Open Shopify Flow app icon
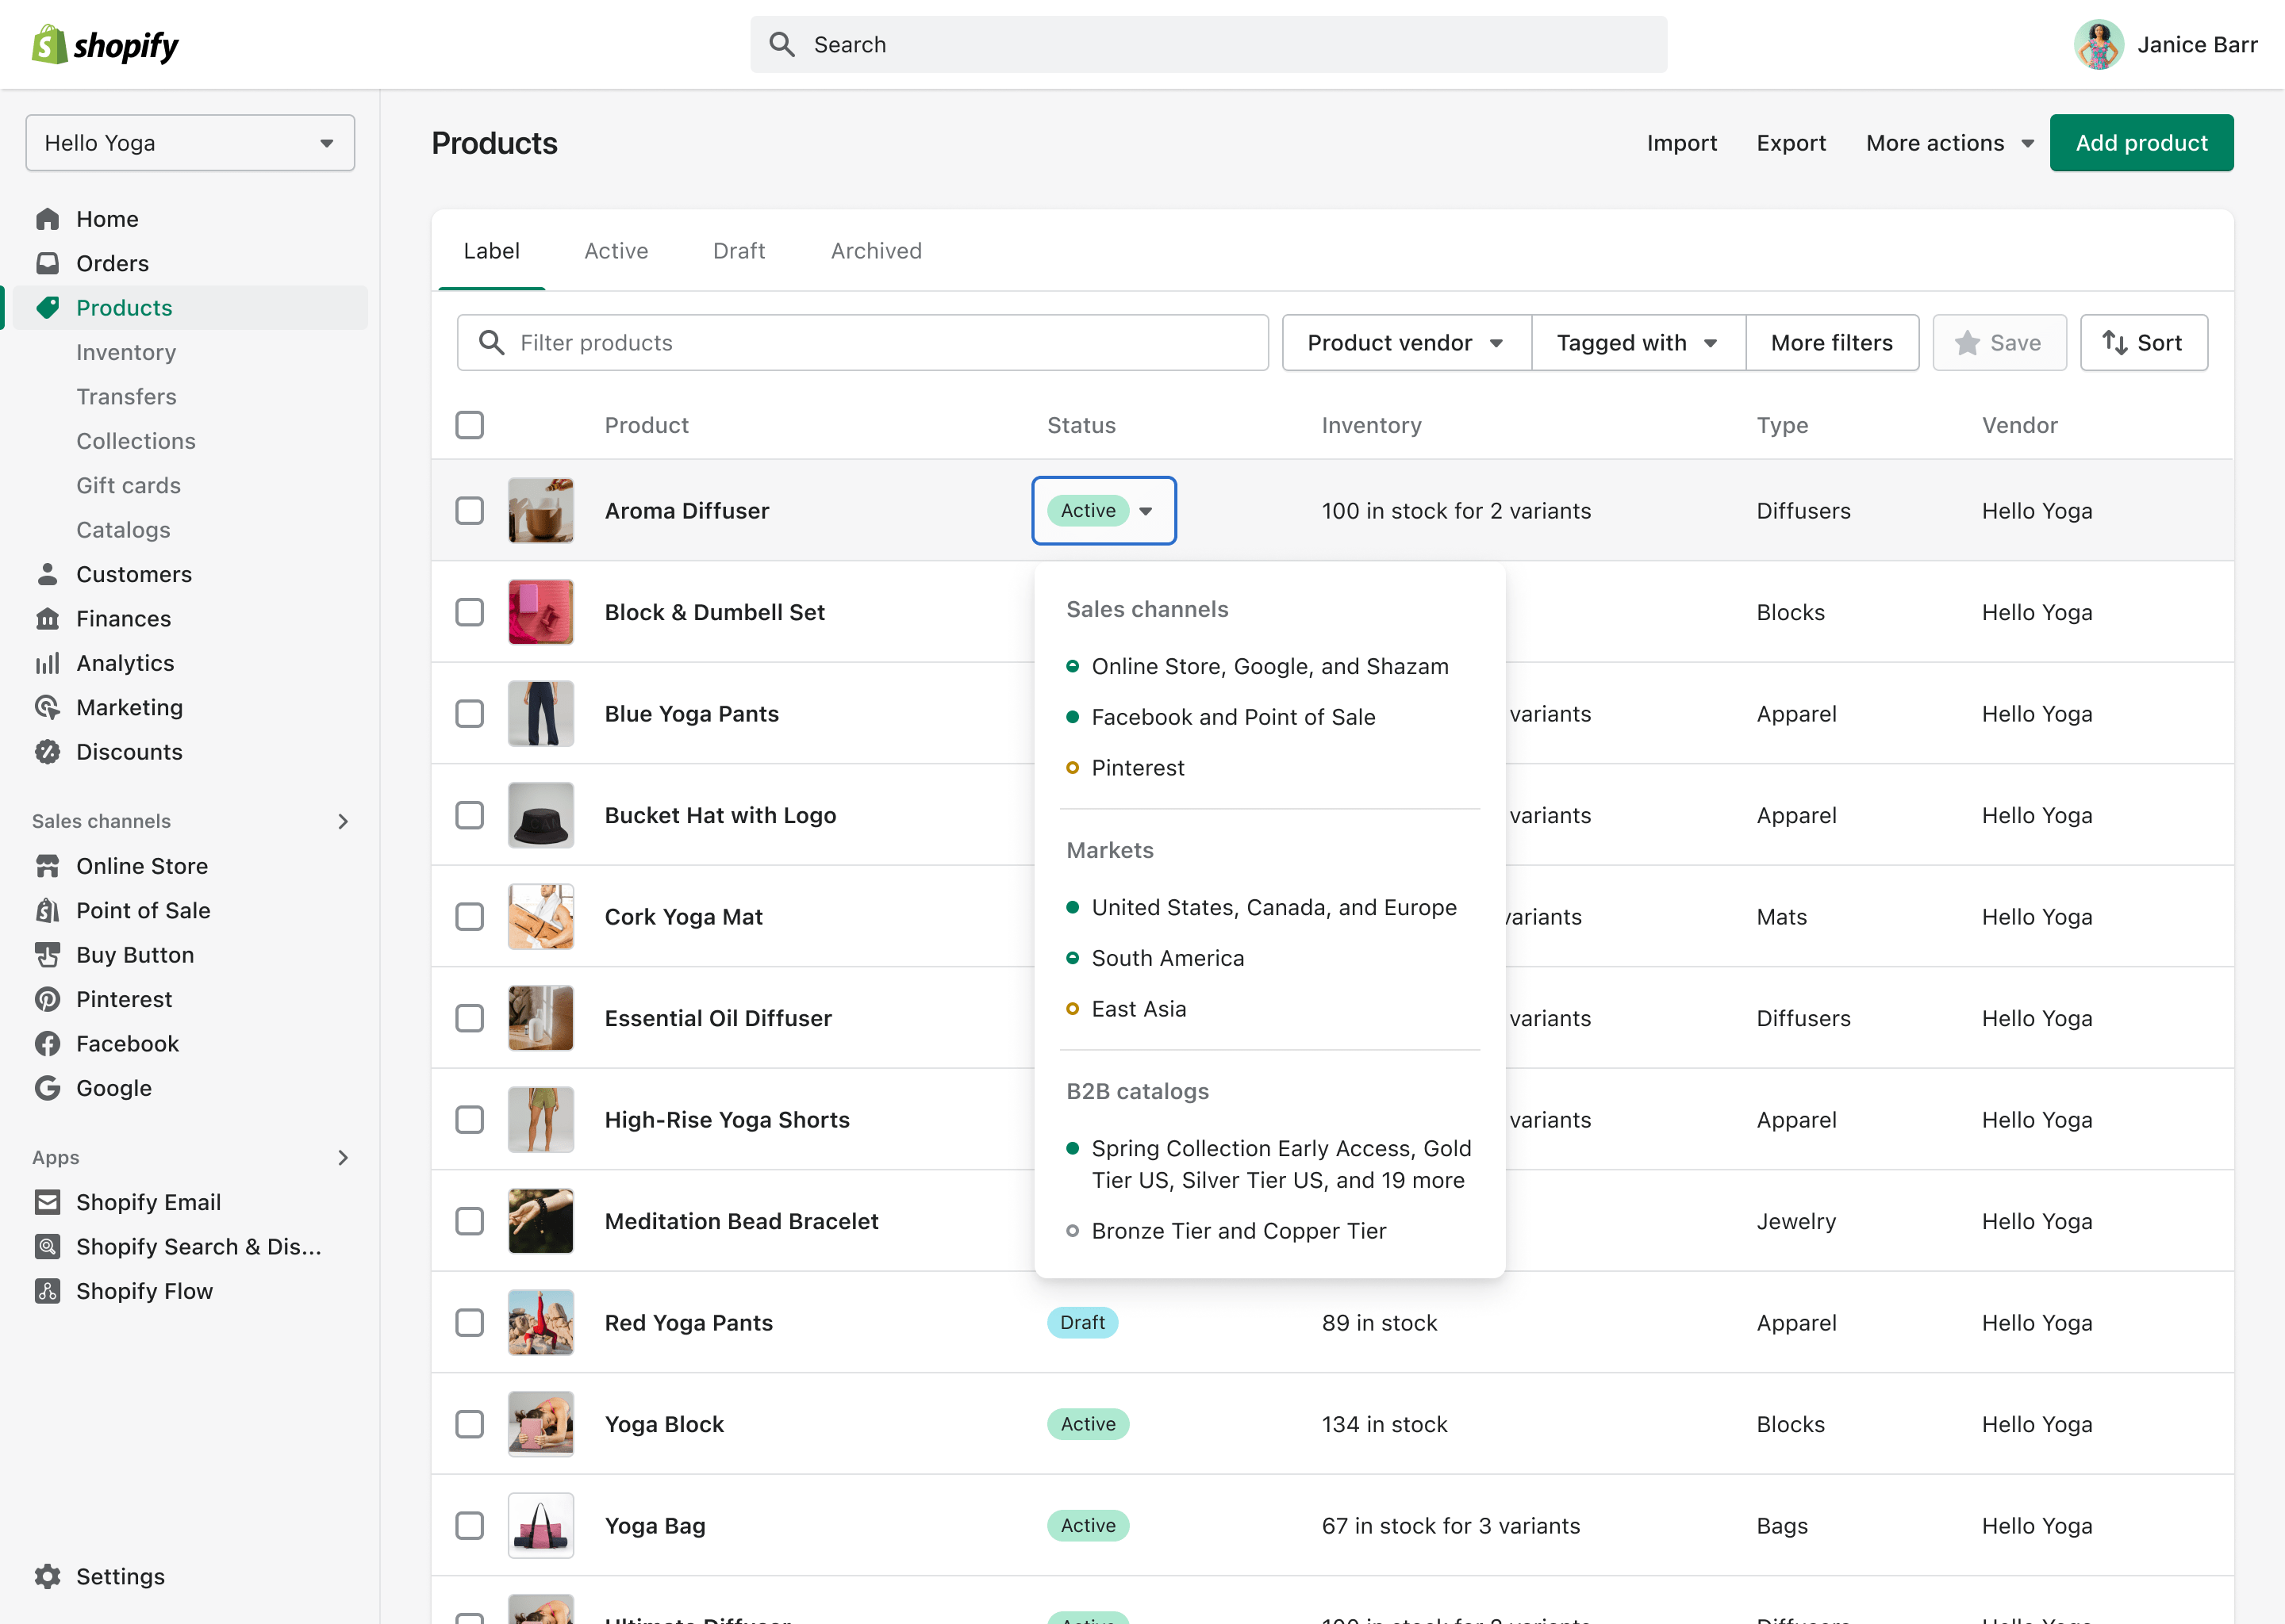The height and width of the screenshot is (1624, 2285). 47,1291
